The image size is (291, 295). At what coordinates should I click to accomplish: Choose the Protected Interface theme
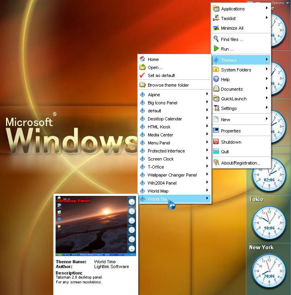point(175,151)
